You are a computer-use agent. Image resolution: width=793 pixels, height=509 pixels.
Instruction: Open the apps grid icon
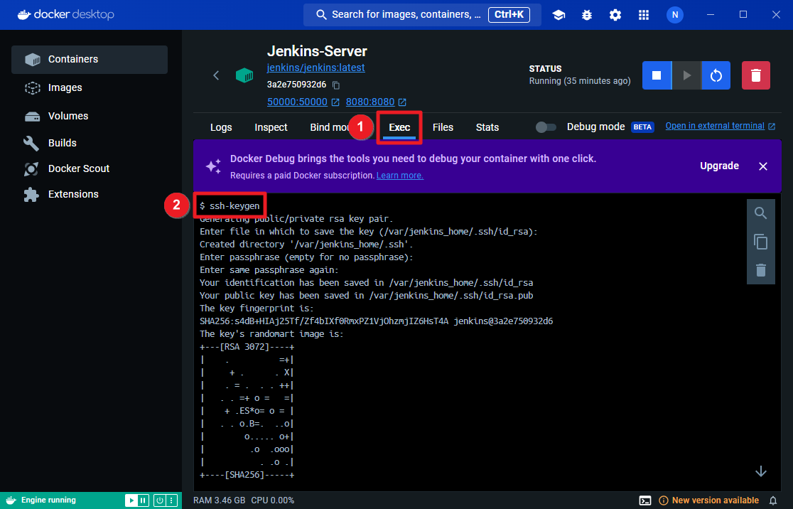coord(643,15)
